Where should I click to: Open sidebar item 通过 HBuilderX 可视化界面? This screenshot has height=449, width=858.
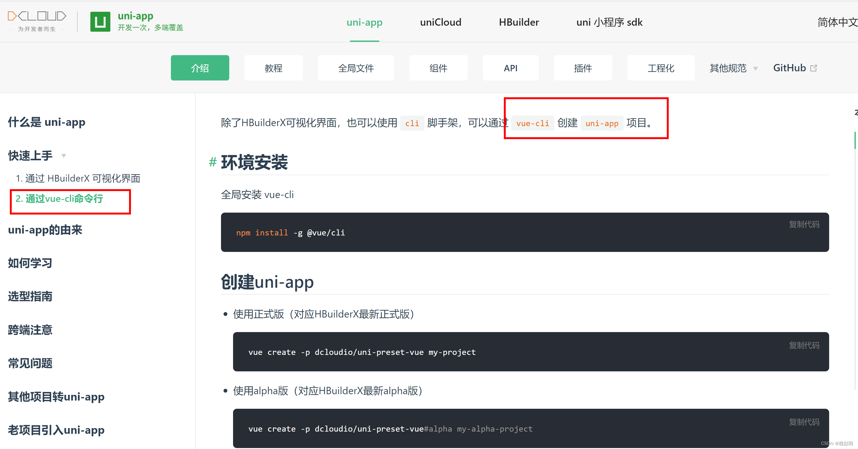[x=78, y=178]
